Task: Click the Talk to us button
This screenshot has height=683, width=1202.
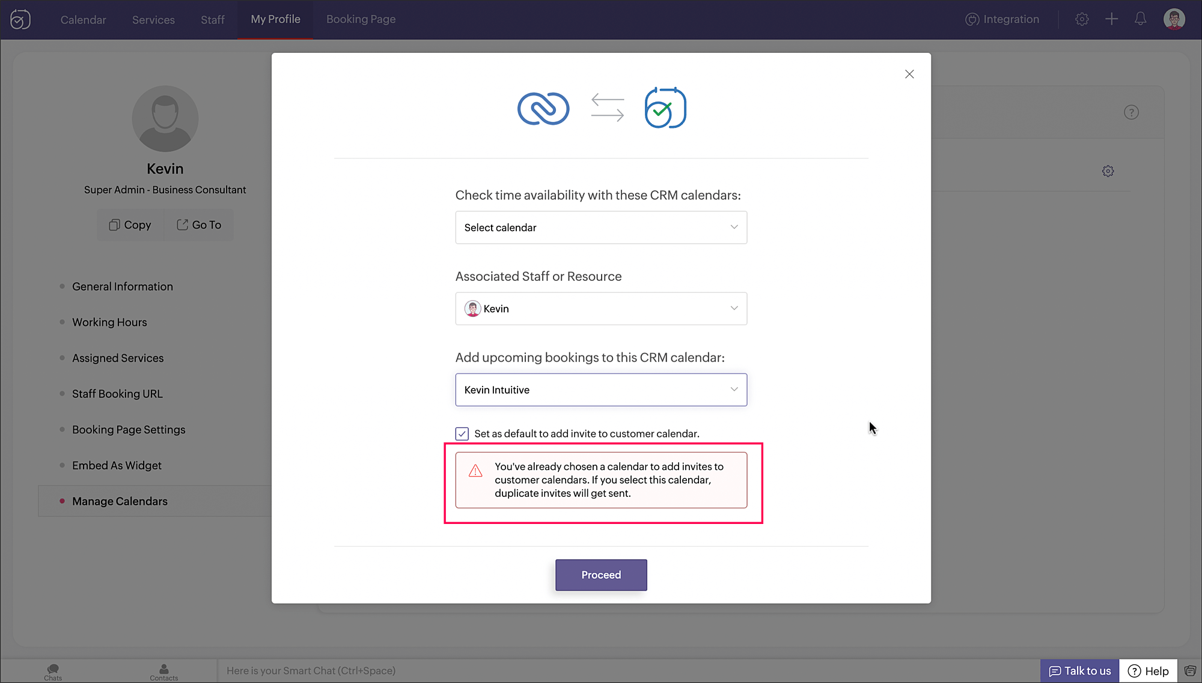Action: [1079, 671]
